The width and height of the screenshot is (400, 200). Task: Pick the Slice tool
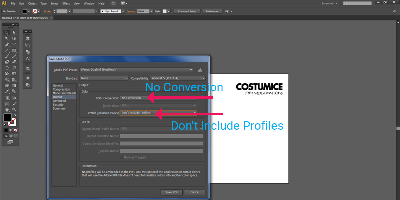pyautogui.click(x=14, y=104)
